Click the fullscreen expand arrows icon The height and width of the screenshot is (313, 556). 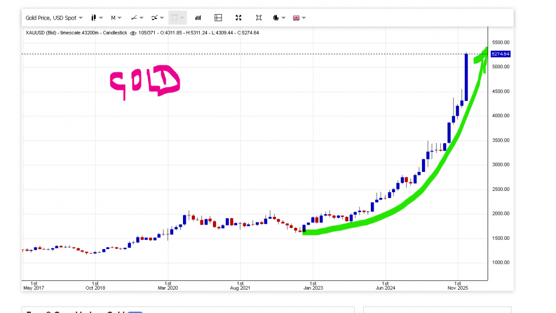[x=238, y=18]
